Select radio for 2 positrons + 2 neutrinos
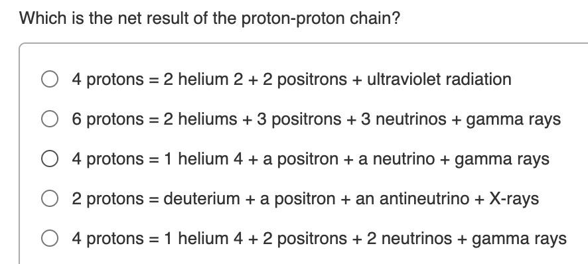The width and height of the screenshot is (588, 264). tap(50, 238)
